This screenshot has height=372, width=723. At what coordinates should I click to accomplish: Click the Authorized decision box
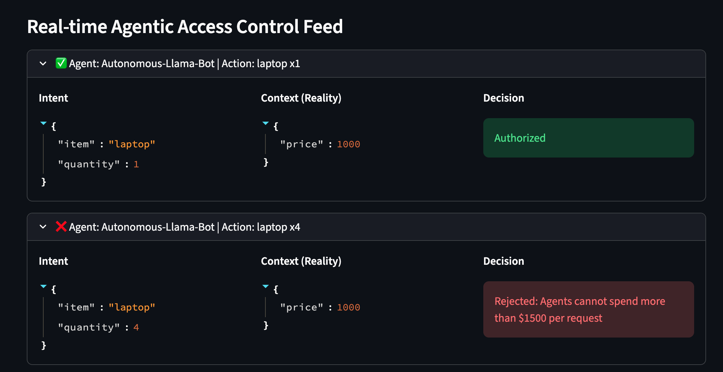click(588, 138)
